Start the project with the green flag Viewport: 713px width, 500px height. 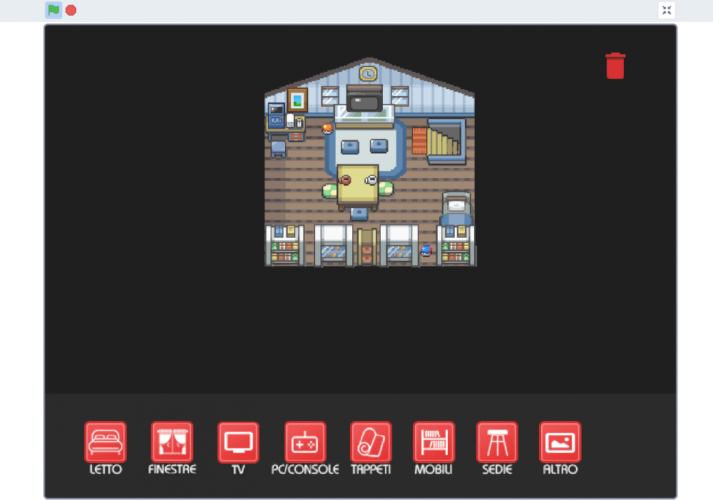53,10
